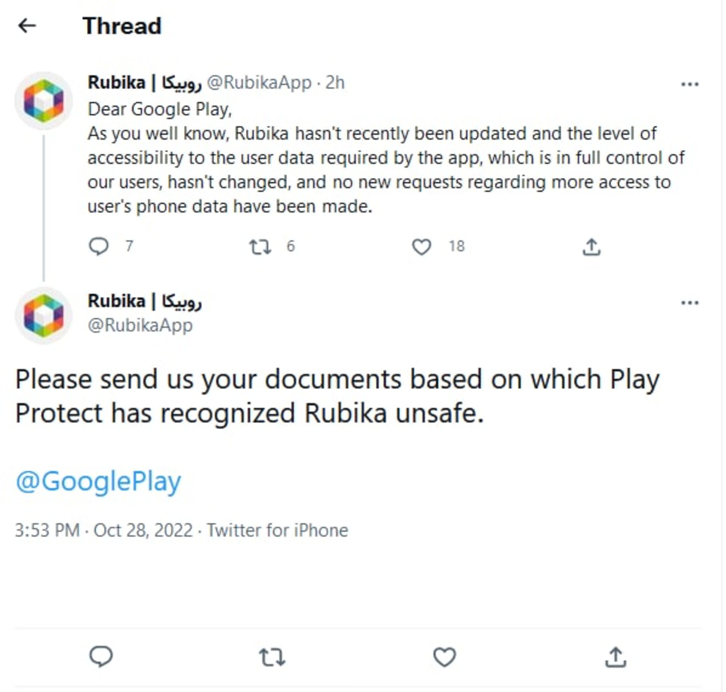Viewport: 726px width, 692px height.
Task: Retweet the main Play Protect tweet
Action: 272,657
